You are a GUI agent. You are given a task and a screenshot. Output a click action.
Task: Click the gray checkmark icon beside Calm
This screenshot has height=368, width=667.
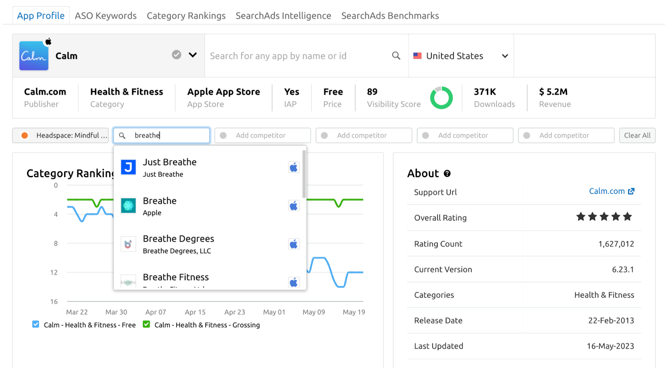176,55
